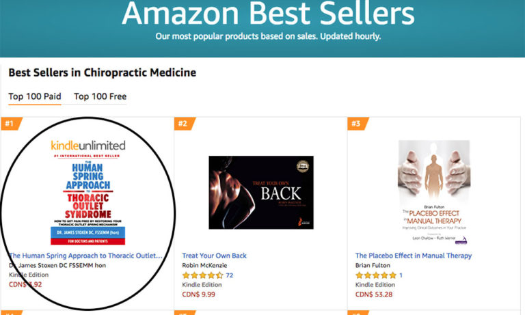Click the five-star rating for Placebo Effect book
Screen dimensions: 525x315
click(x=376, y=275)
